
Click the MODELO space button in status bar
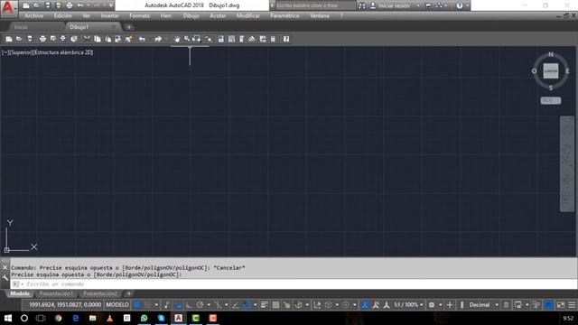tap(117, 305)
